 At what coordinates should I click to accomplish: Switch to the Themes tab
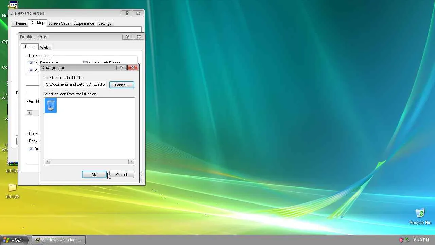[x=20, y=23]
